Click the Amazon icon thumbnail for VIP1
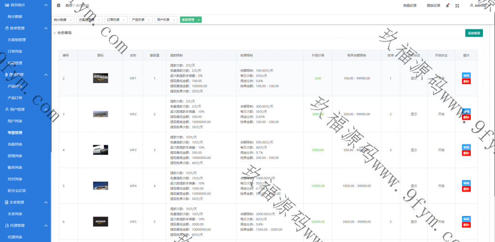 [x=101, y=78]
